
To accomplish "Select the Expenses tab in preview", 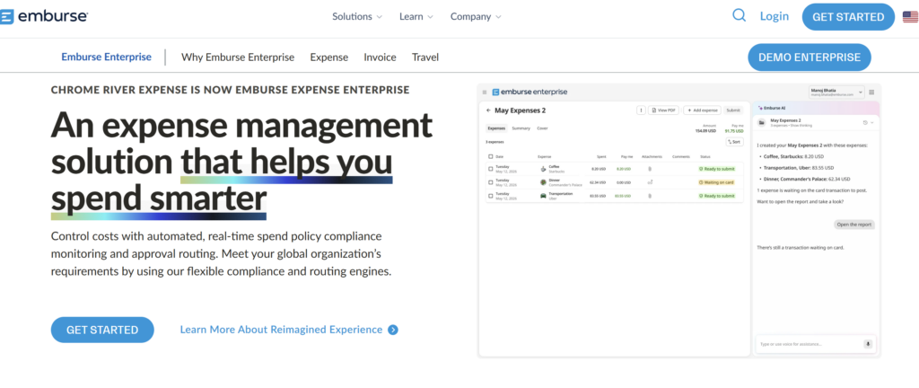I will click(x=497, y=128).
